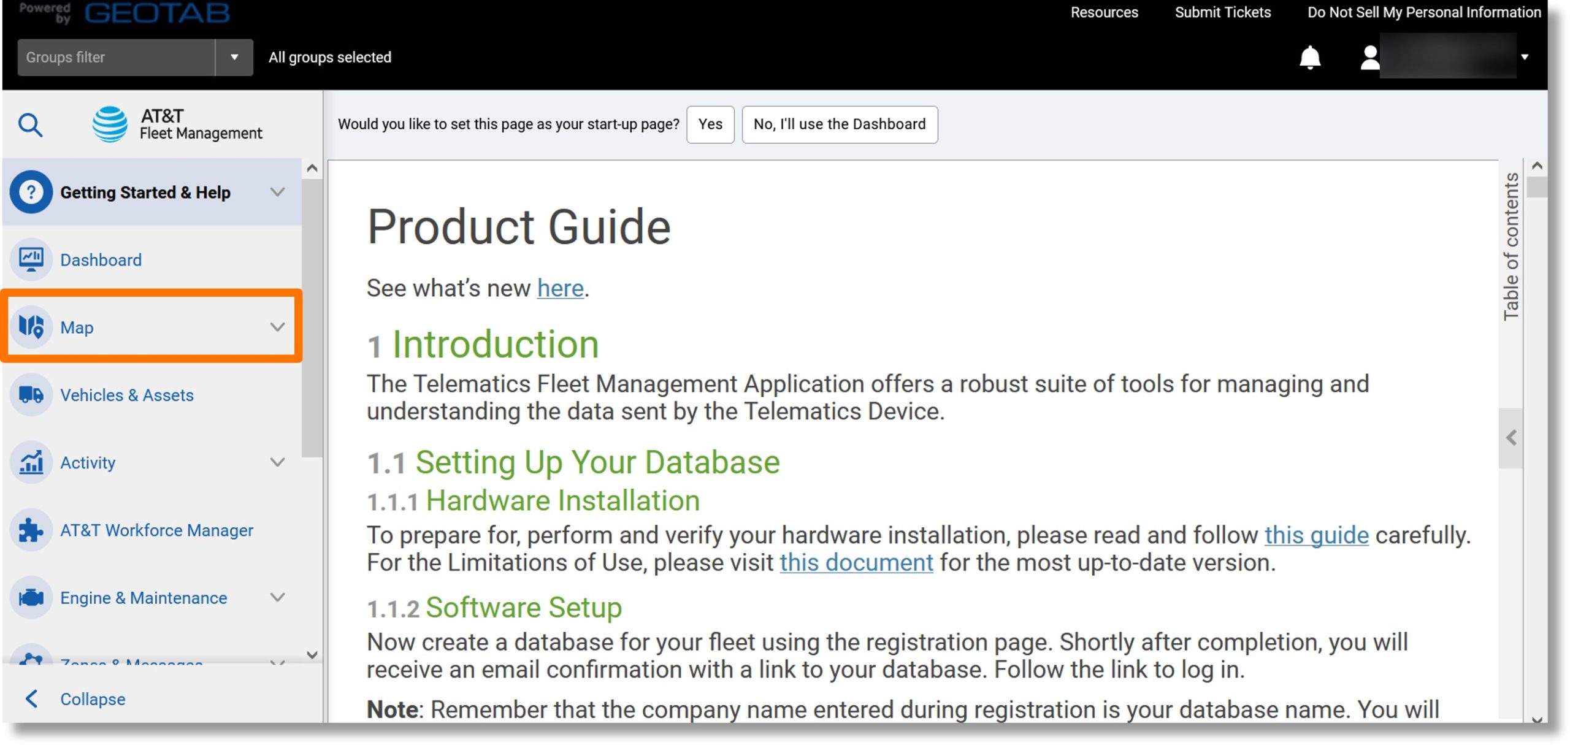Image resolution: width=1570 pixels, height=745 pixels.
Task: Click the Vehicles & Assets icon
Action: point(30,394)
